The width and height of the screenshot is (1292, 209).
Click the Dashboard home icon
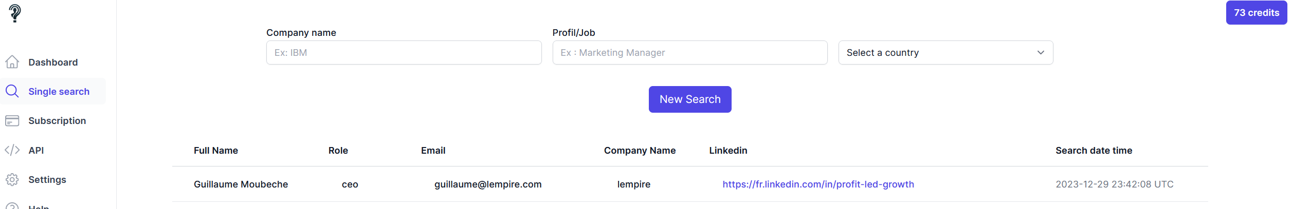tap(12, 62)
